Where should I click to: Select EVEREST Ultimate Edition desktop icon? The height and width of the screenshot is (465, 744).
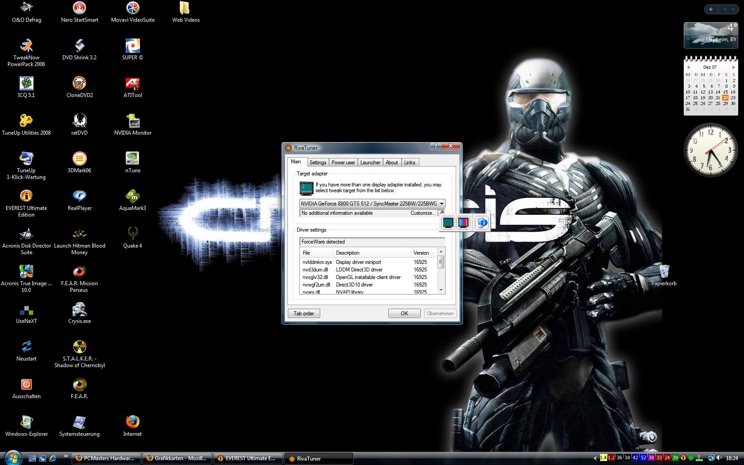point(27,204)
